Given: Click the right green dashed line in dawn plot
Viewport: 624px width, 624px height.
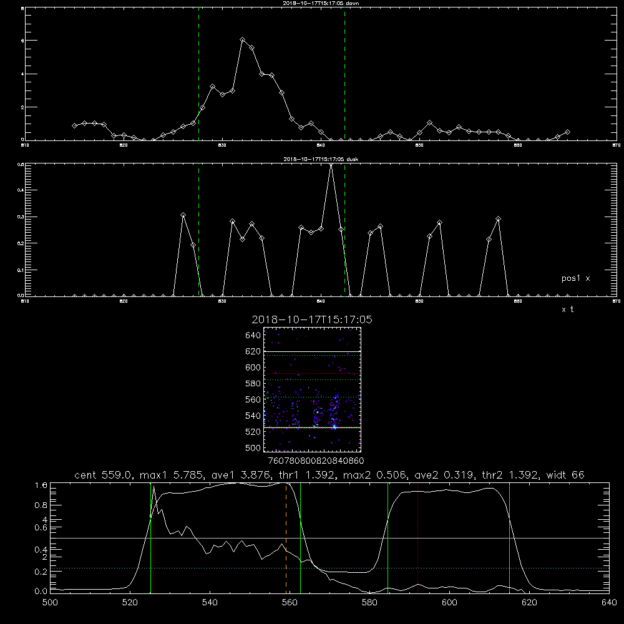Looking at the screenshot, I should 344,74.
